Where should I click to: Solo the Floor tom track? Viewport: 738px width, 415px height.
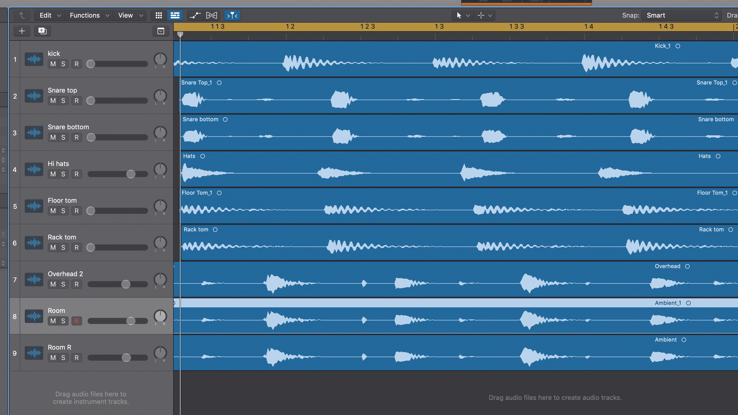[63, 211]
